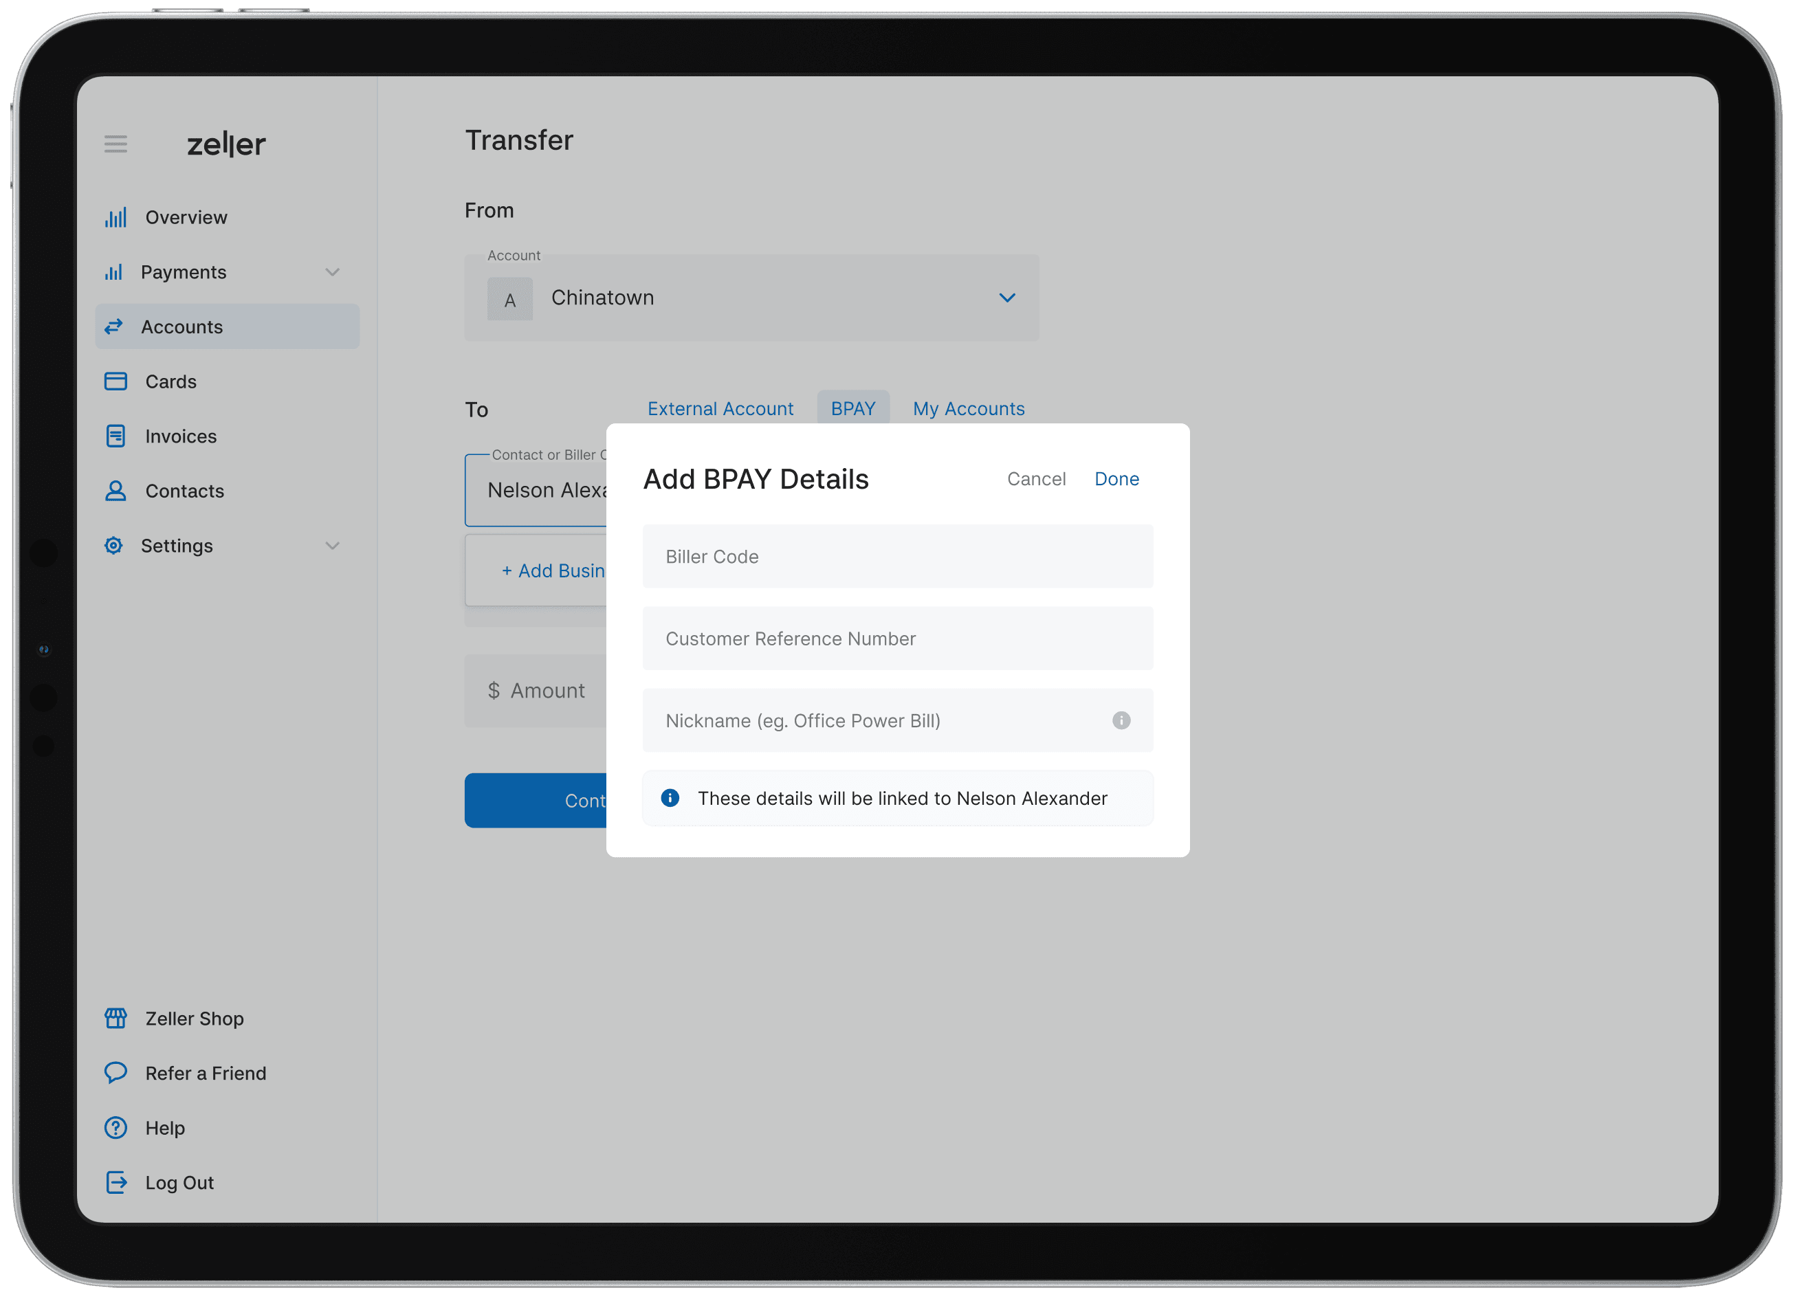This screenshot has width=1795, height=1299.
Task: Click the Help question mark icon
Action: tap(115, 1127)
